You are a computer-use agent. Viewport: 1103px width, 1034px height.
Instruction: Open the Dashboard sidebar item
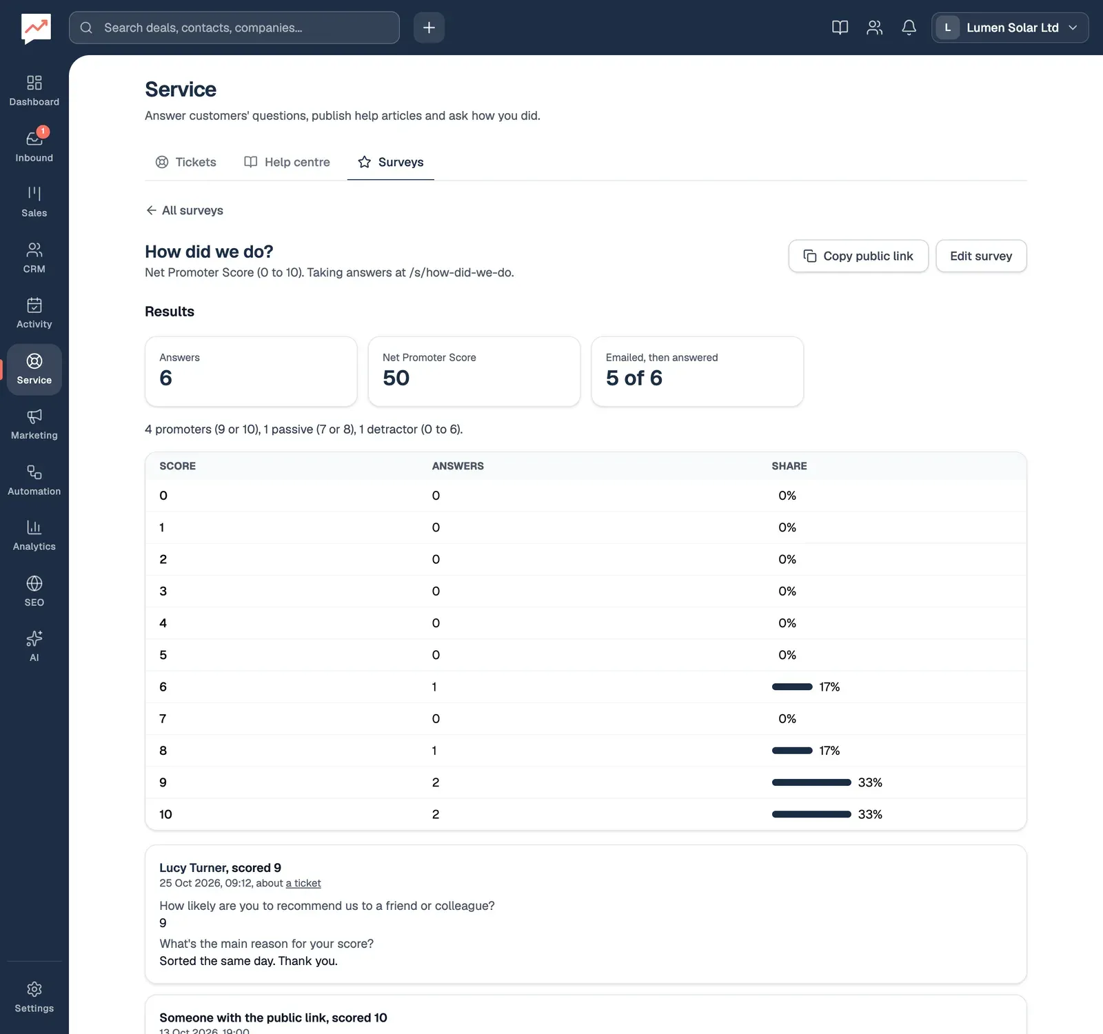(34, 91)
